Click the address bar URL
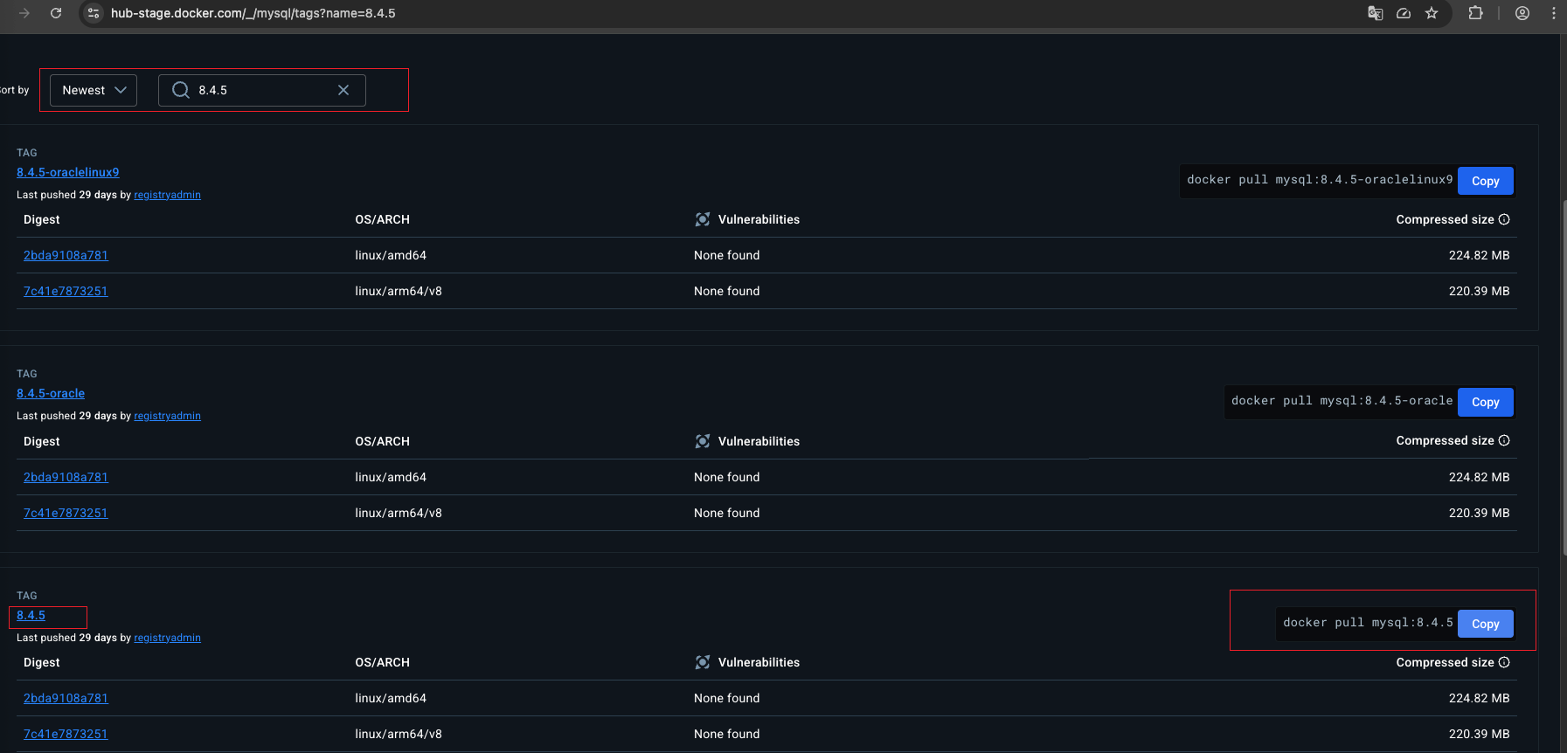Image resolution: width=1567 pixels, height=753 pixels. point(253,13)
